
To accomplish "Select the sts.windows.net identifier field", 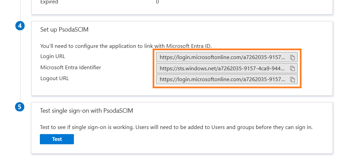I will (x=222, y=68).
